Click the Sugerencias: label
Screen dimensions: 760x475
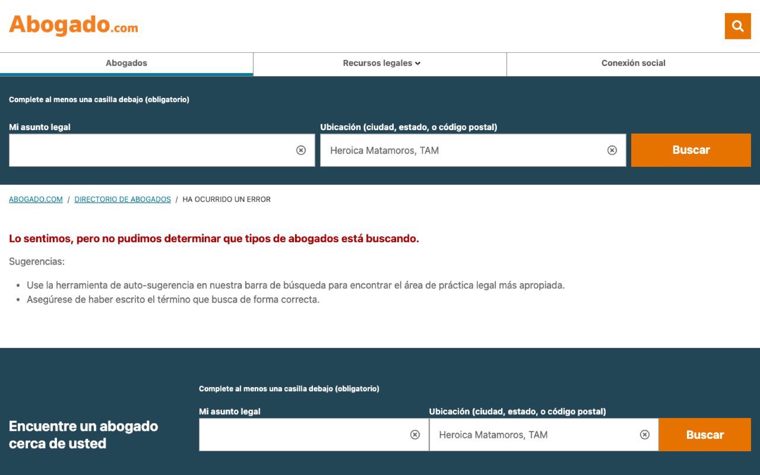37,262
